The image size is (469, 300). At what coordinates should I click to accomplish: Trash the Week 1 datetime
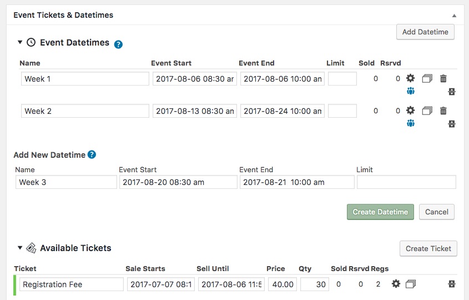click(x=443, y=79)
